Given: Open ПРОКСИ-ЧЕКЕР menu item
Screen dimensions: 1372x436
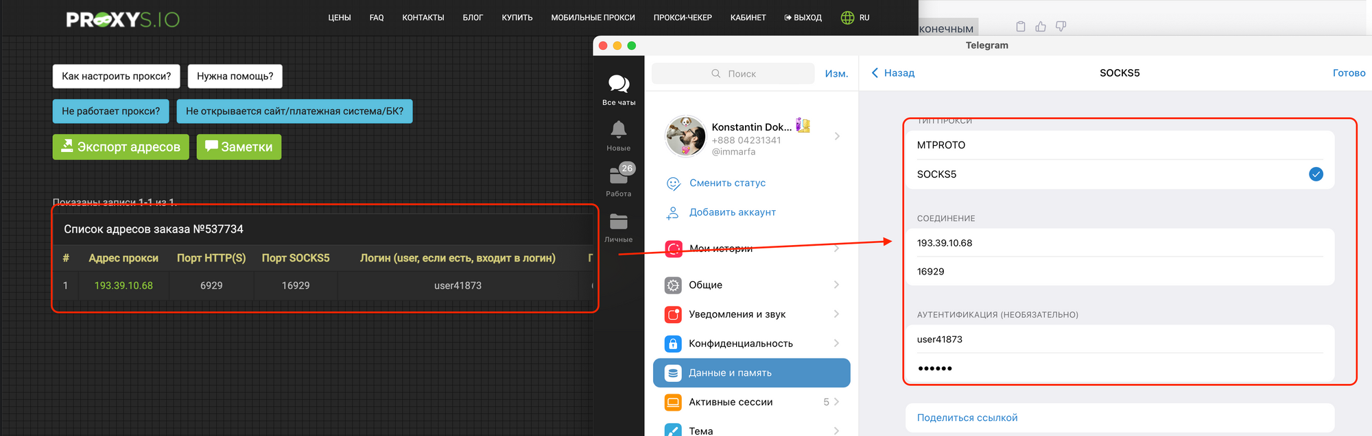Looking at the screenshot, I should pos(683,18).
